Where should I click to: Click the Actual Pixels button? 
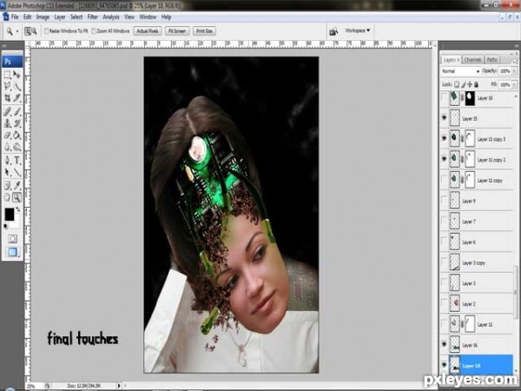(148, 31)
